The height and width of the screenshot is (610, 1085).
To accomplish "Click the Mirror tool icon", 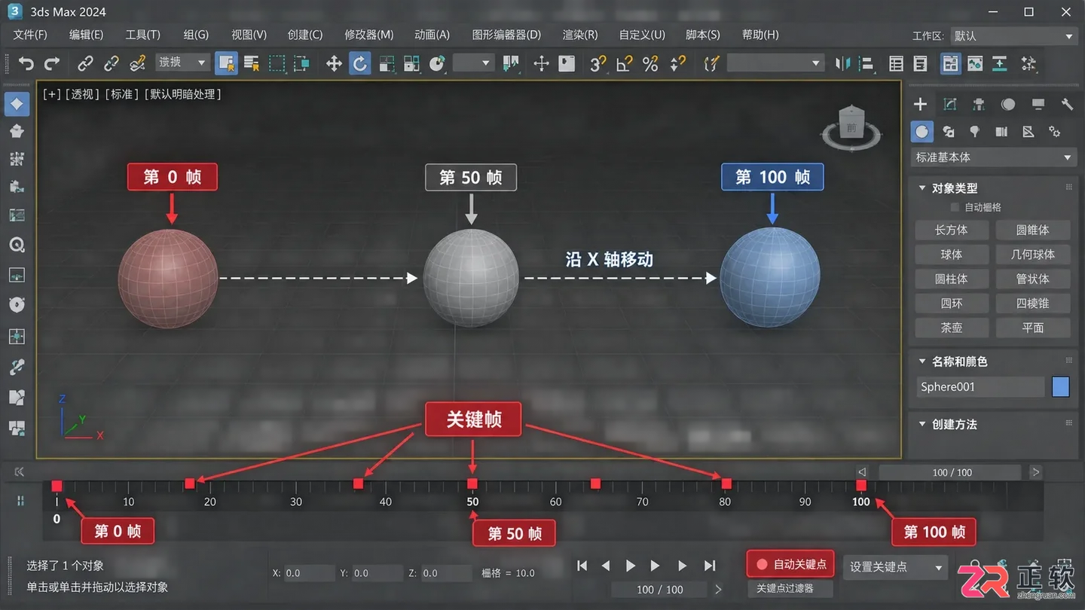I will pos(843,64).
